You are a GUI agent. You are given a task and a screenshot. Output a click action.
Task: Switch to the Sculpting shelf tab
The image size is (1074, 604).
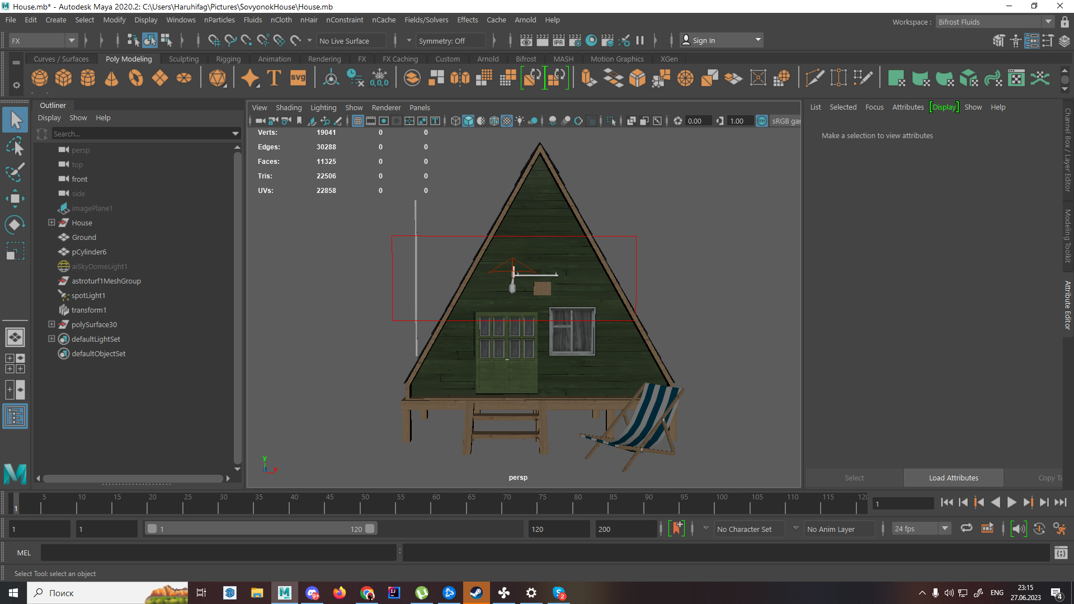pyautogui.click(x=183, y=59)
